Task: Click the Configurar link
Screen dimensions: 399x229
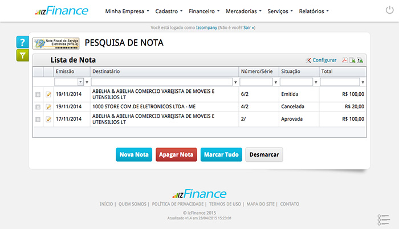Action: coord(324,60)
